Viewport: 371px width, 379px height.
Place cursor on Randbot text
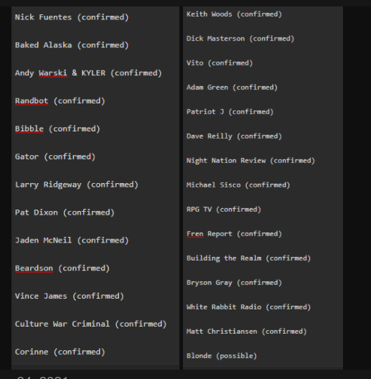32,100
